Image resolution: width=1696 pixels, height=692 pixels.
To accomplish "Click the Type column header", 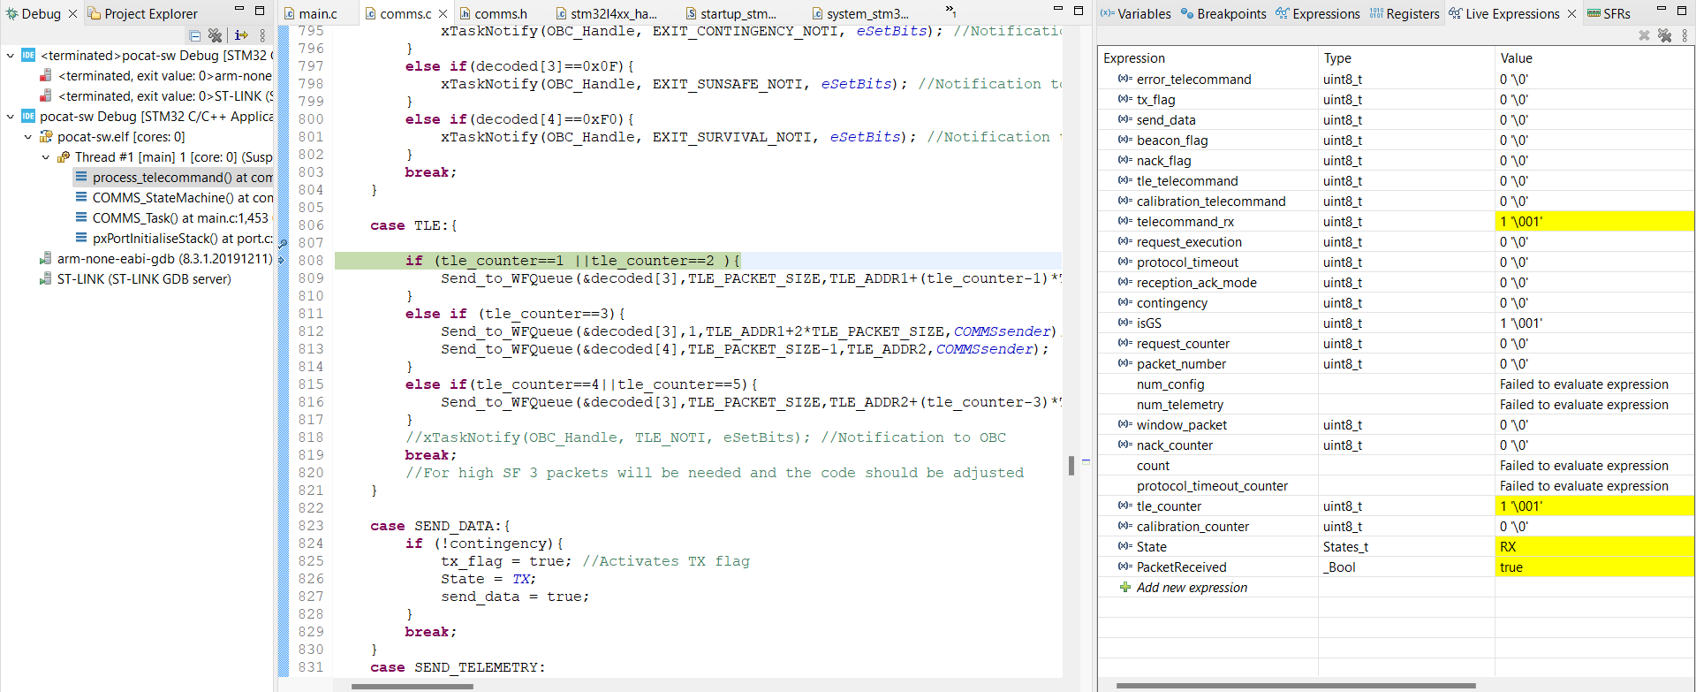I will pyautogui.click(x=1406, y=57).
